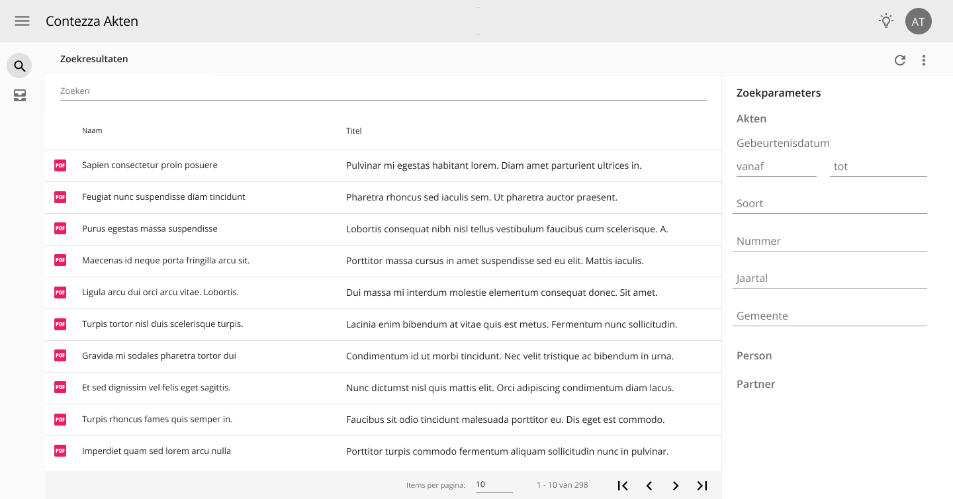Go to the previous results page
Viewport: 953px width, 499px height.
[649, 485]
